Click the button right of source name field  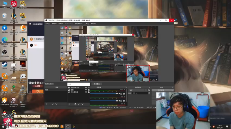97,84
